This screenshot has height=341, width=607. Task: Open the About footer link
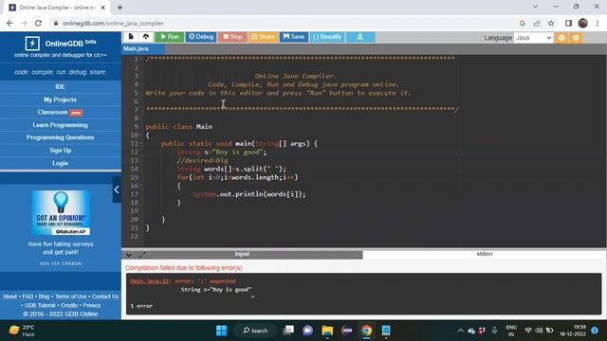pos(9,296)
